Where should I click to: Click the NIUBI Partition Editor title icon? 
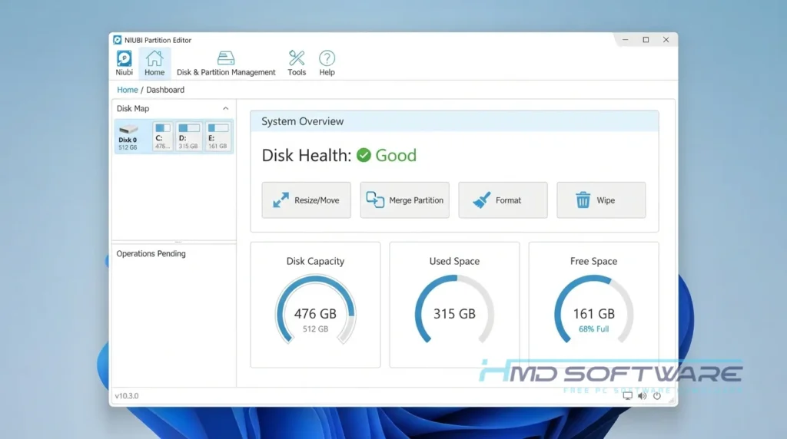[x=118, y=40]
